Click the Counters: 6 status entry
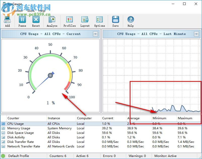 tap(58, 156)
